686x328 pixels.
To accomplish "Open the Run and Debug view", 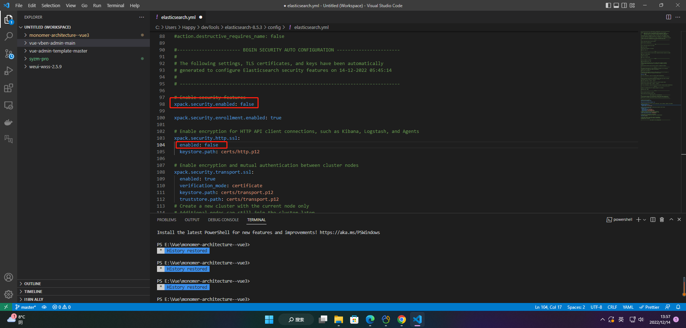I will point(9,71).
